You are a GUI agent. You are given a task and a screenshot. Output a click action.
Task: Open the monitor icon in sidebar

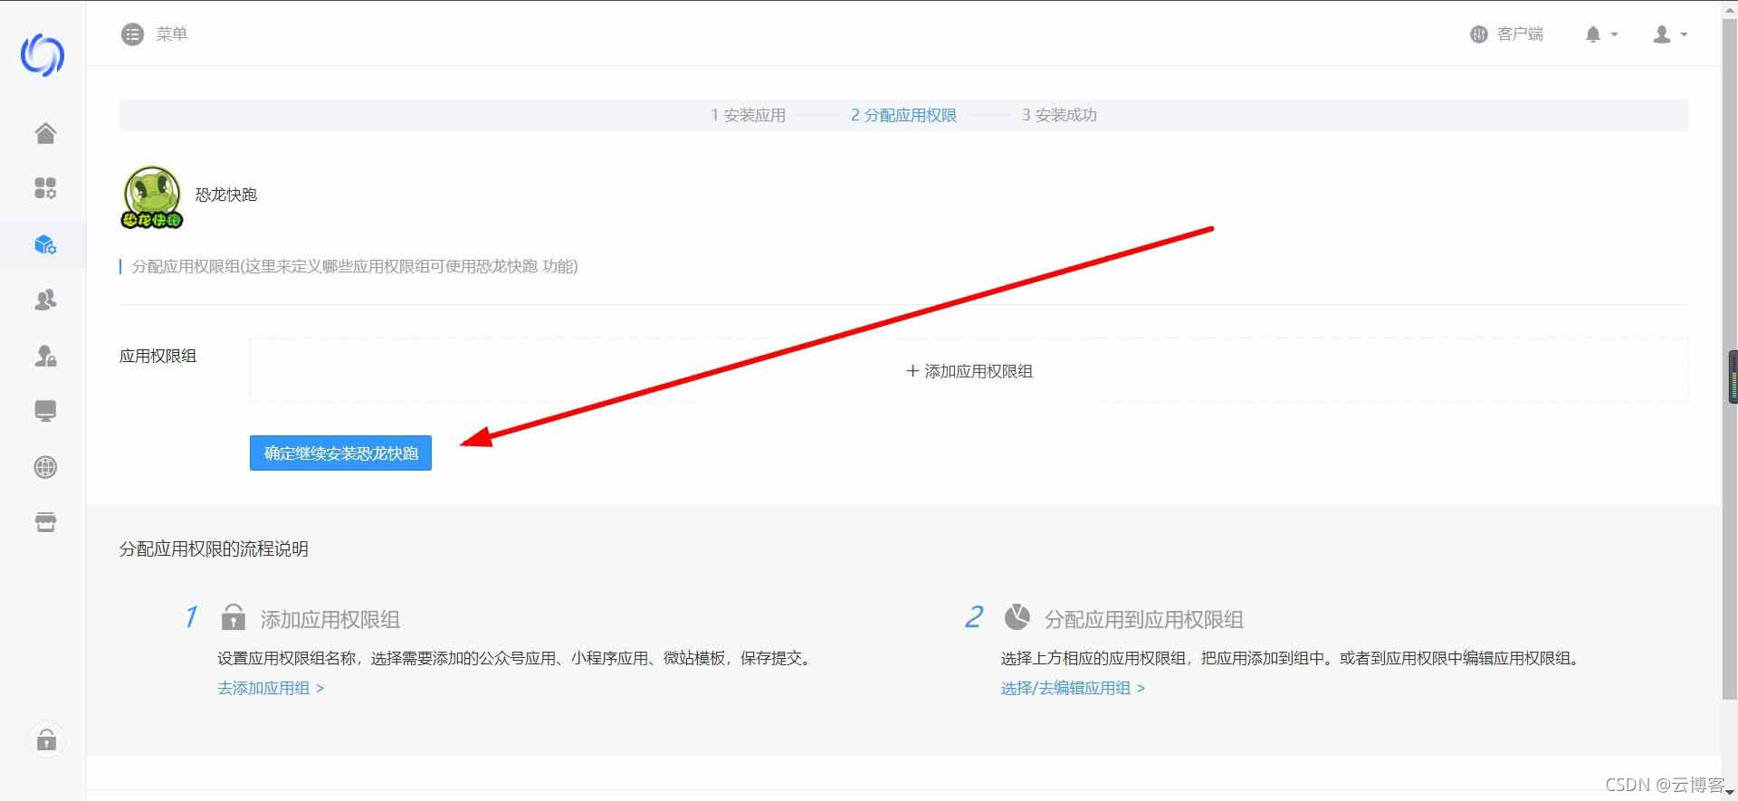pyautogui.click(x=45, y=411)
